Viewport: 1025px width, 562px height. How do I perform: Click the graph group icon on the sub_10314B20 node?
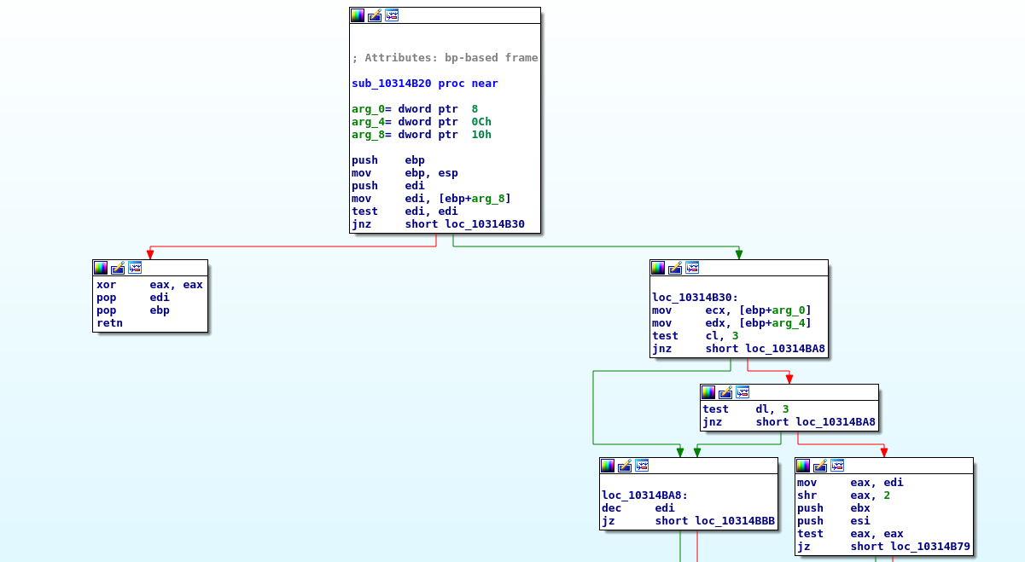392,15
